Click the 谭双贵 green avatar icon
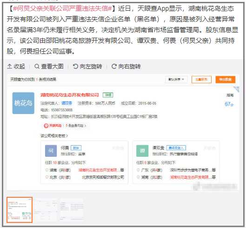The width and height of the screenshot is (246, 228). 142,151
